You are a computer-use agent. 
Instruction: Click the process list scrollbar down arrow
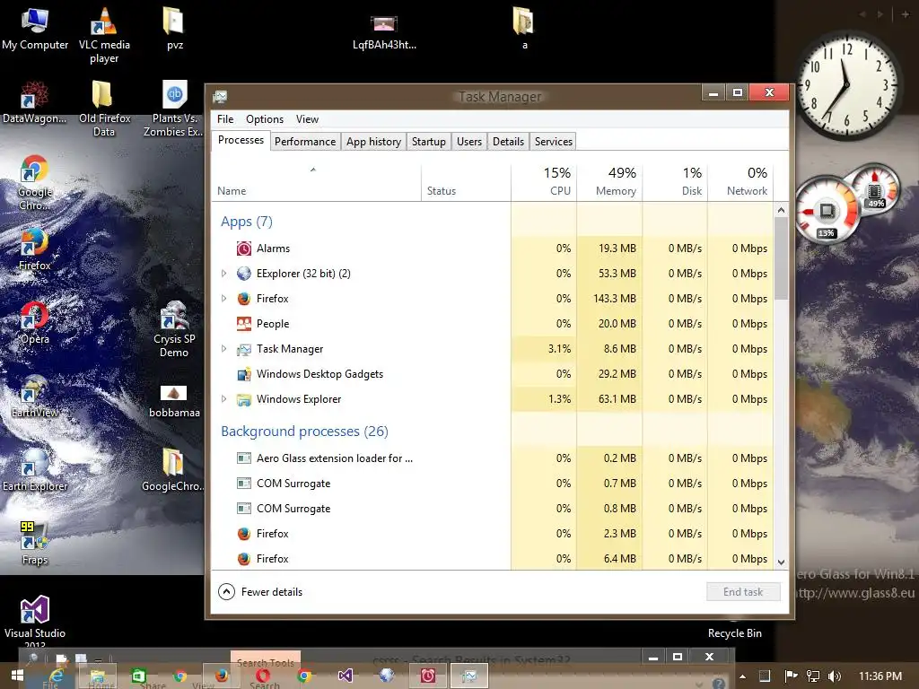coord(781,562)
